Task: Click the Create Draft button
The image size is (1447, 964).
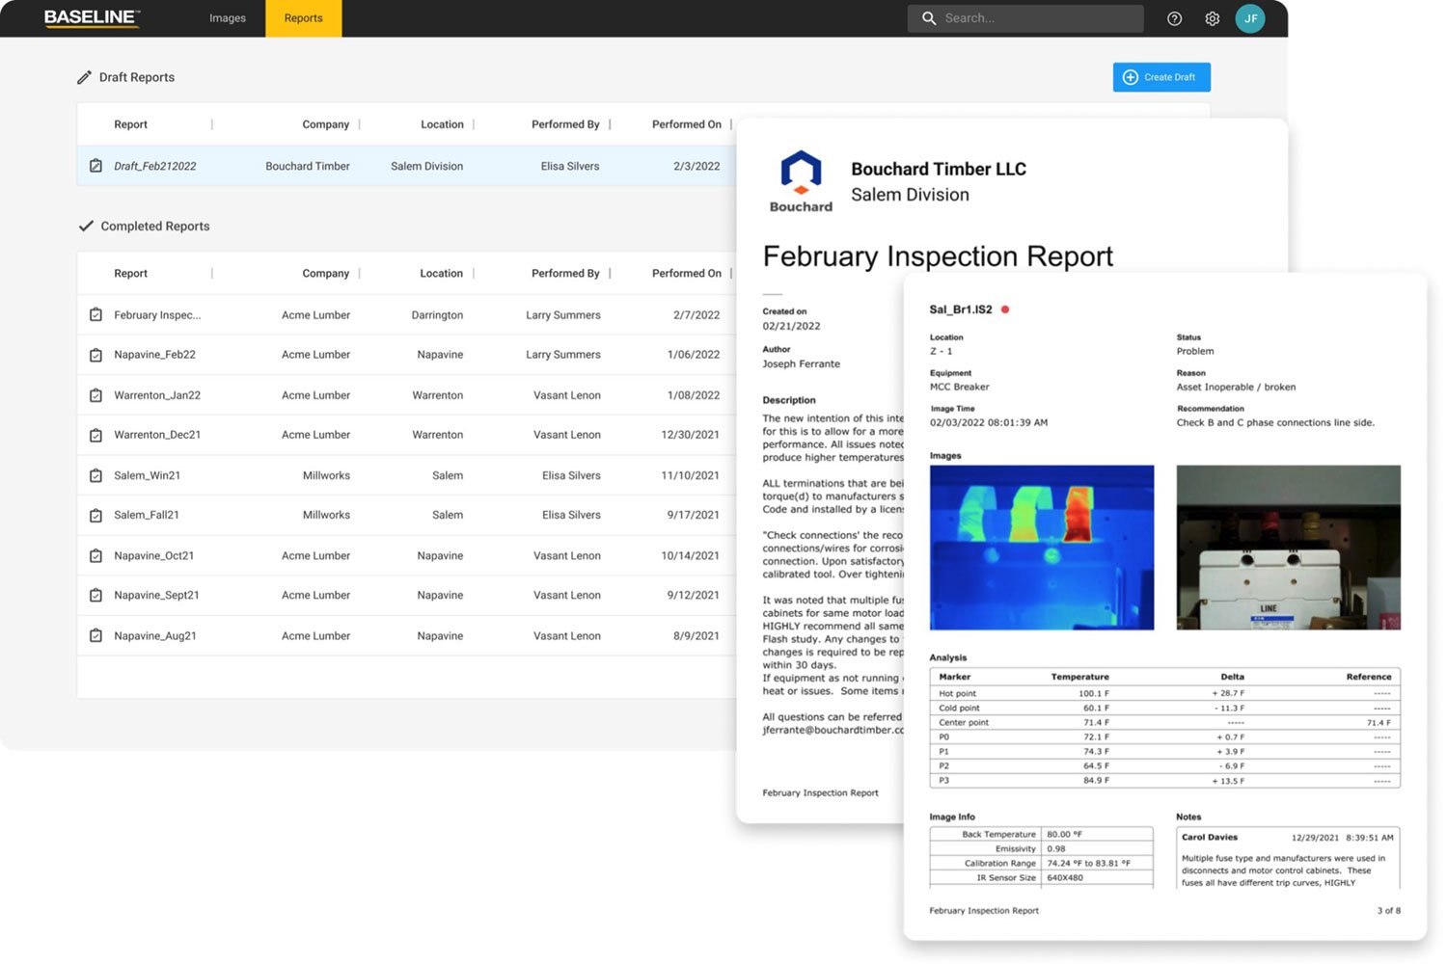Action: 1161,77
